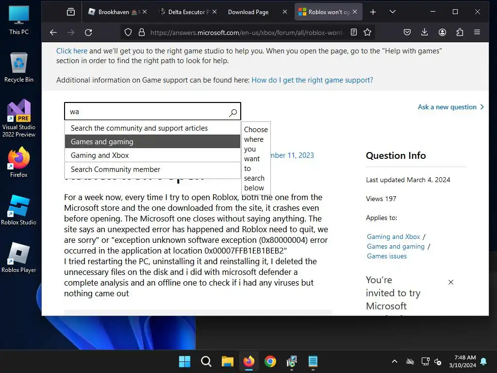497x373 pixels.
Task: Reload the page with the refresh icon
Action: [x=88, y=33]
